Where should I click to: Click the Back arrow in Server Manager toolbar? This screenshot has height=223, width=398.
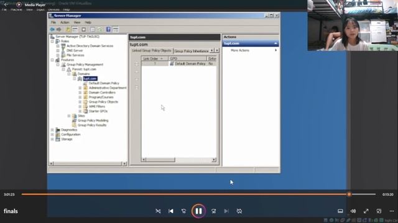(52, 29)
